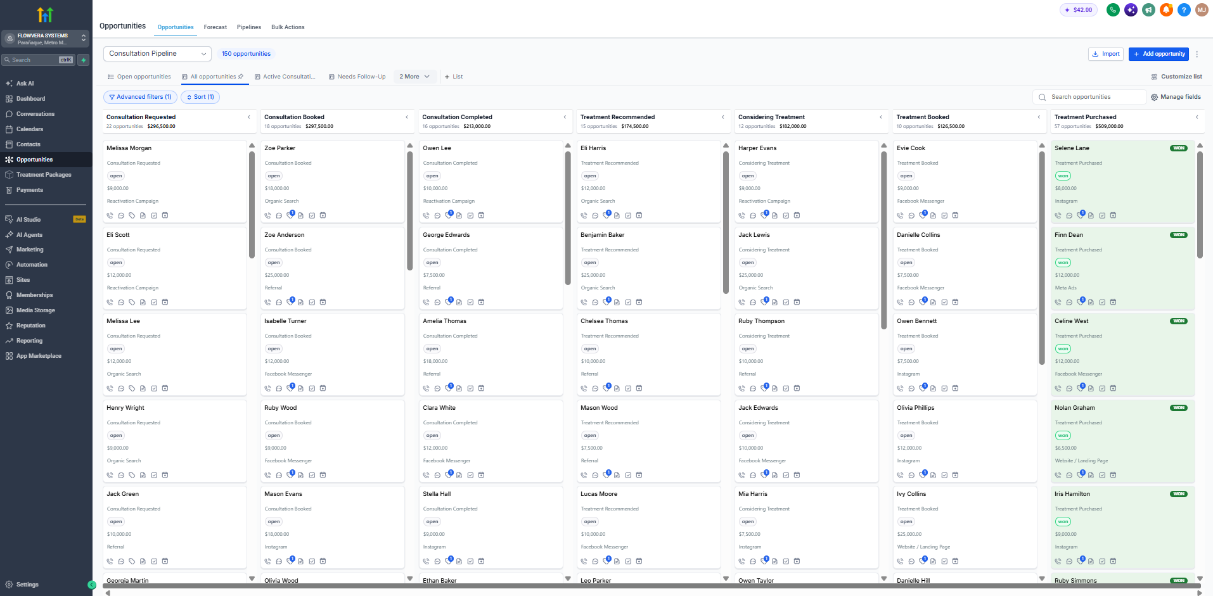
Task: Click the tag icon on Melissa Morgan card
Action: [x=132, y=215]
